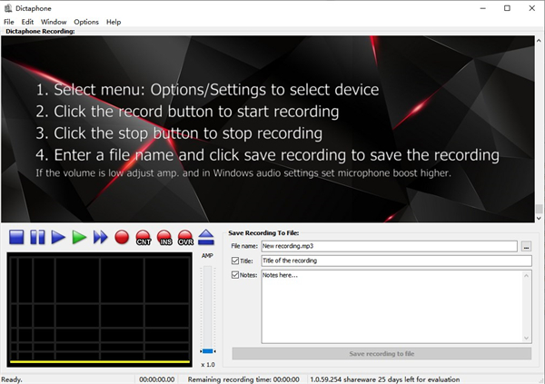Click Save recording to file button

[x=381, y=354]
